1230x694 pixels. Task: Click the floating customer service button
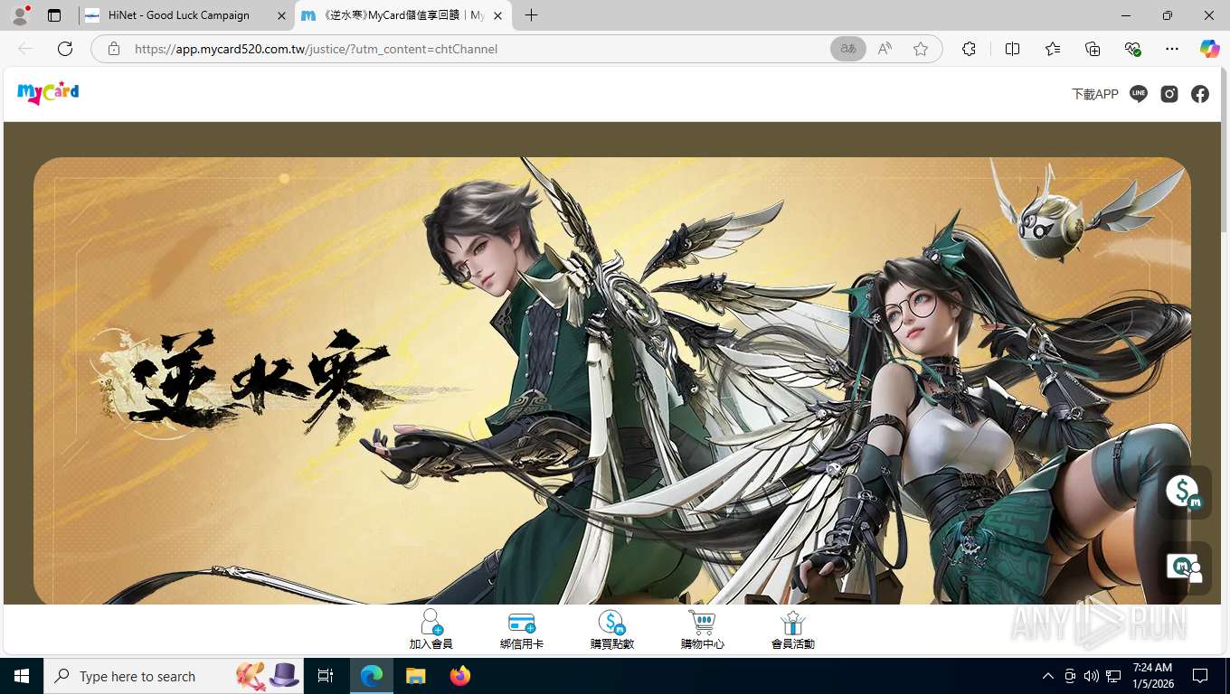point(1185,568)
